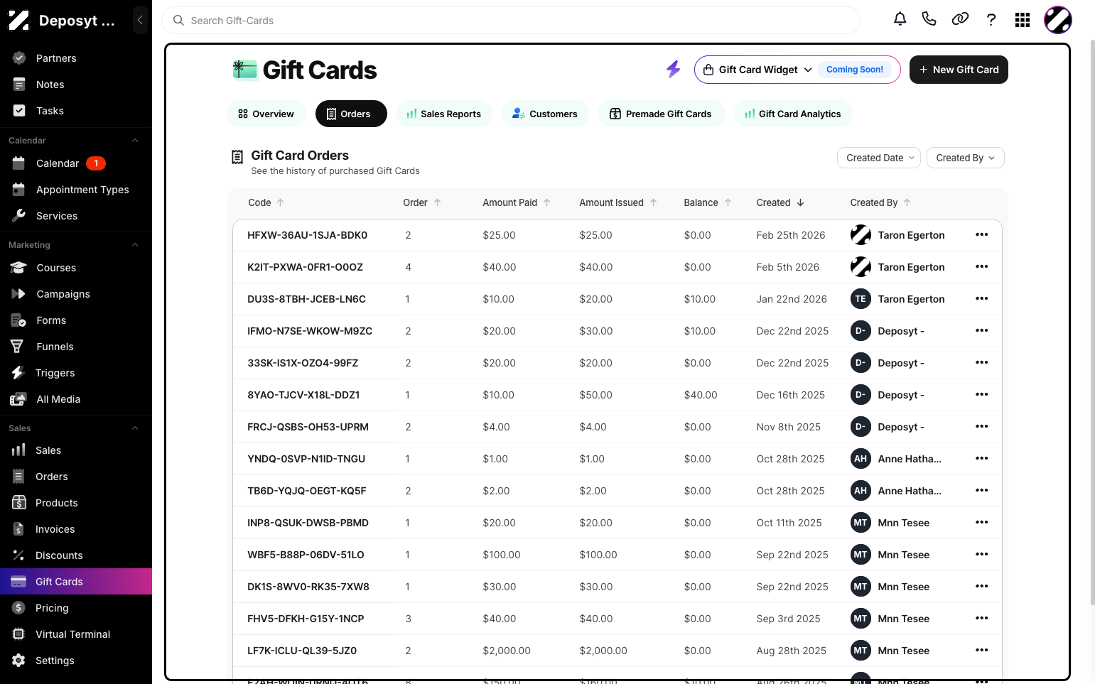Image resolution: width=1095 pixels, height=684 pixels.
Task: Sort by Balance column header
Action: (708, 202)
